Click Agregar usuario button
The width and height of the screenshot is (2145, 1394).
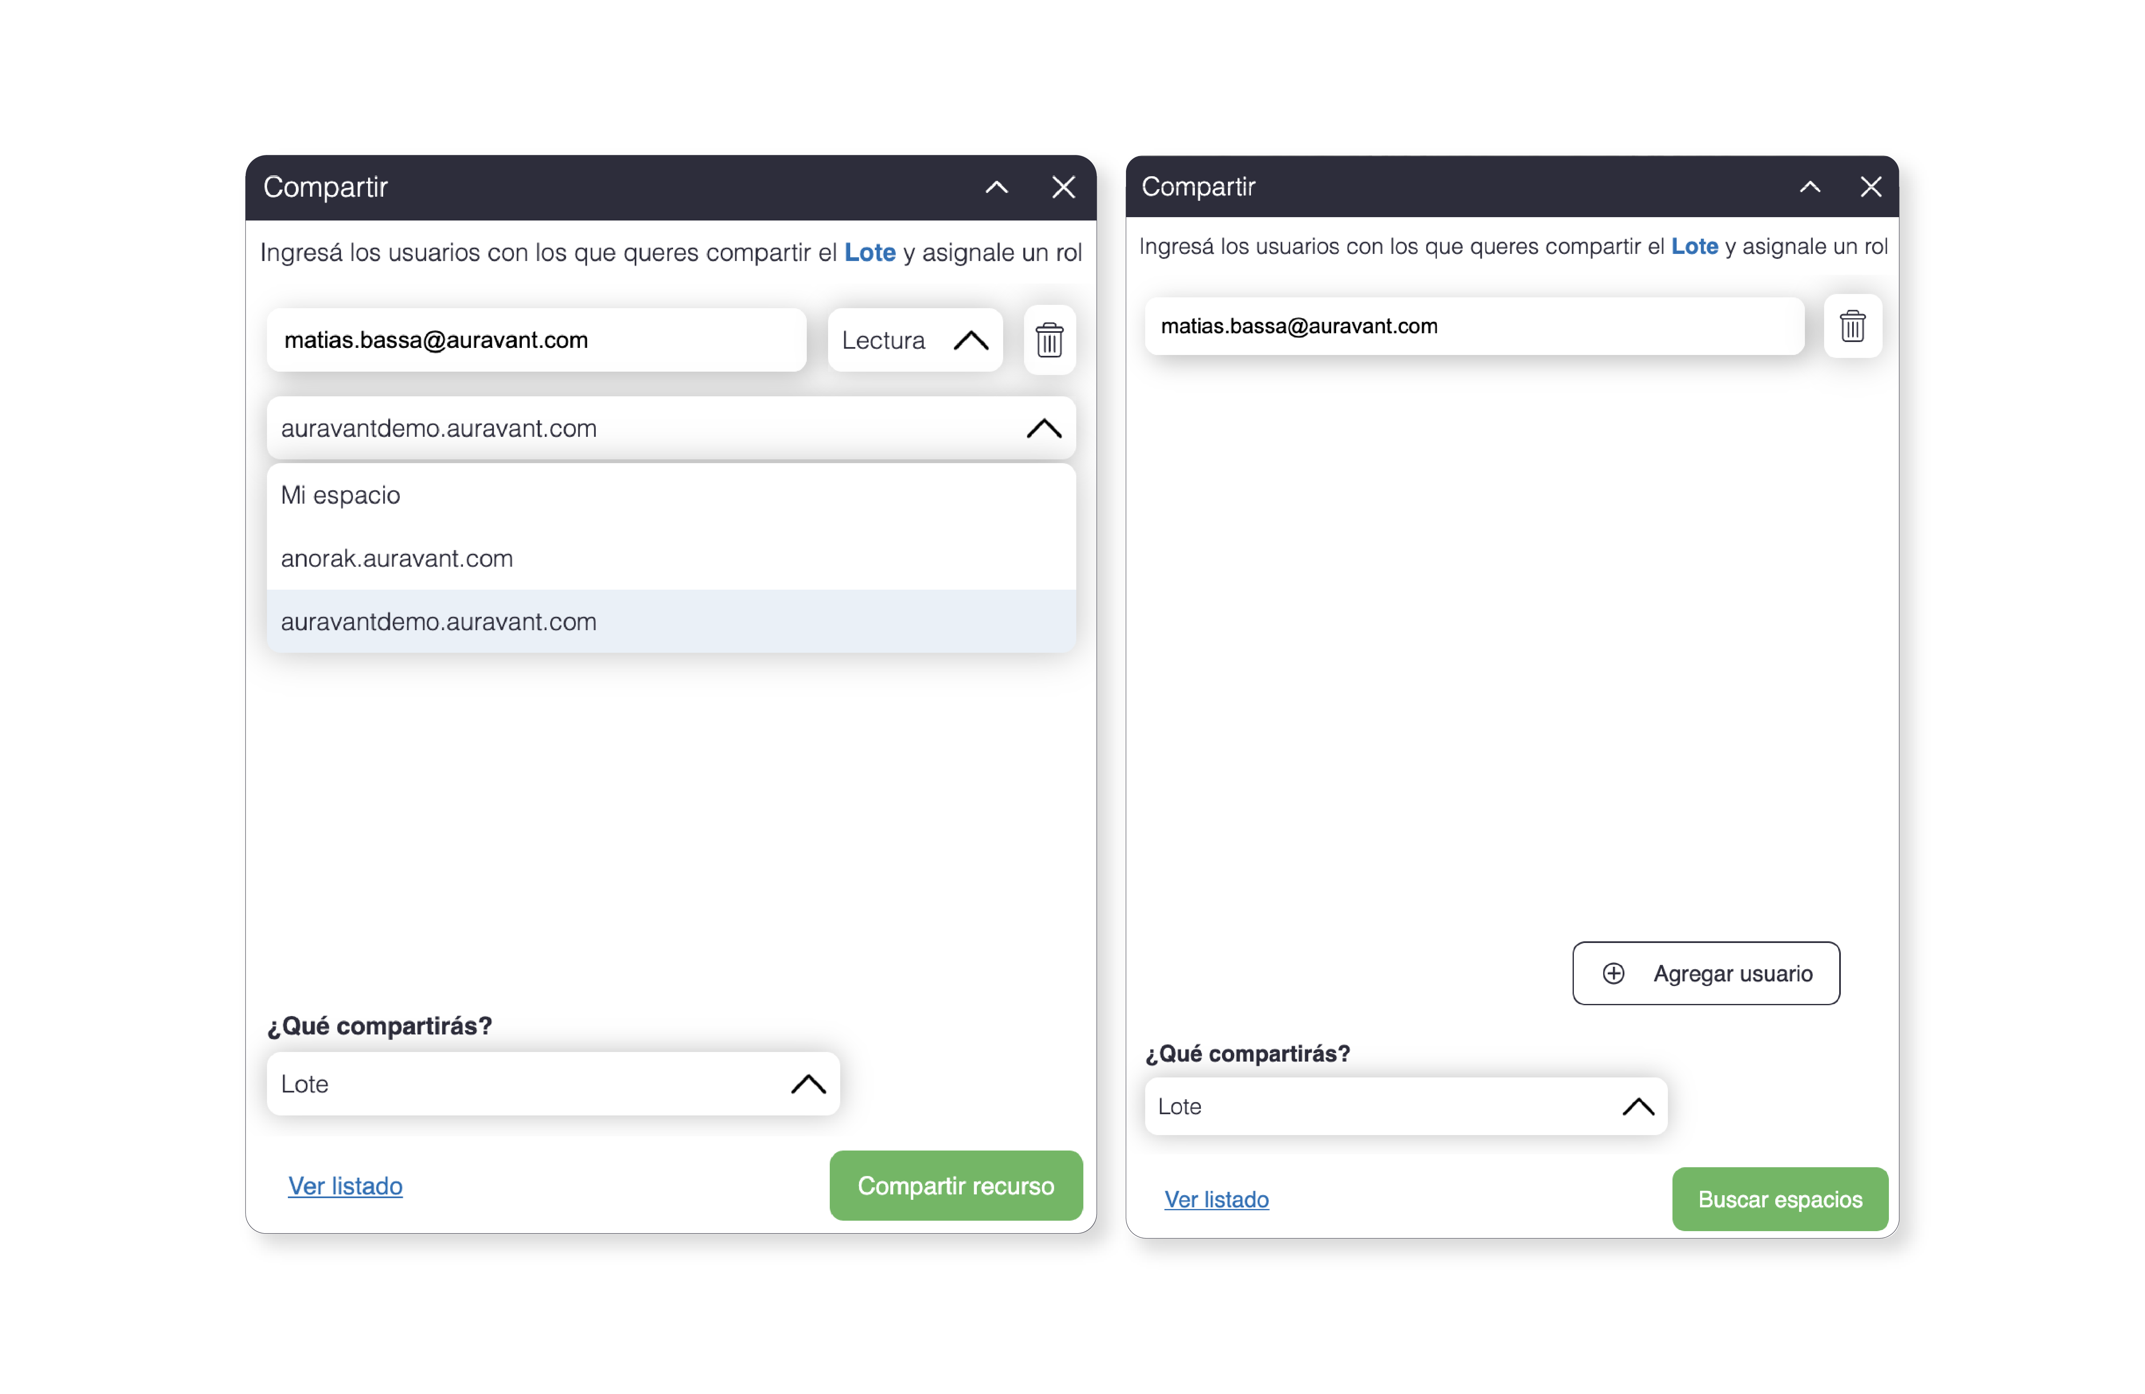click(x=1705, y=973)
